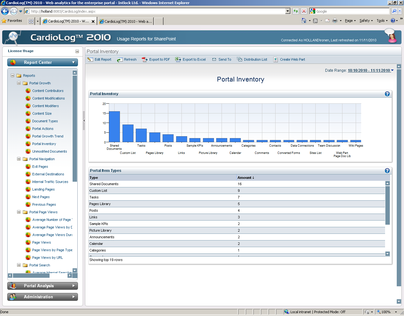The height and width of the screenshot is (316, 404).
Task: Click the Administration users icon
Action: tap(13, 297)
